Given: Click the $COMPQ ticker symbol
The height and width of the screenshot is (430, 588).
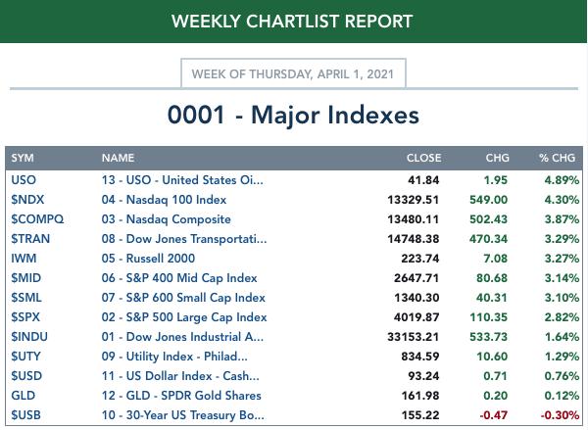Looking at the screenshot, I should pos(37,219).
